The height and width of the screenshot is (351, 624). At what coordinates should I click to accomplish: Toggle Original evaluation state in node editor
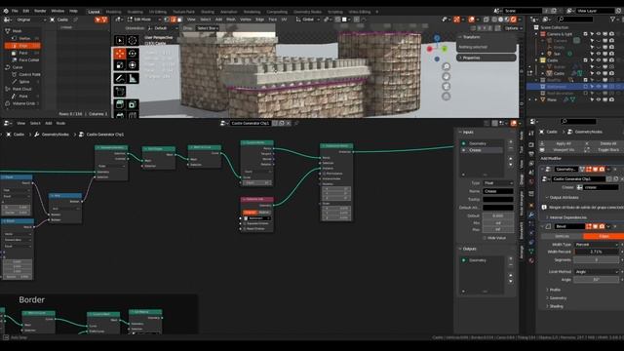pos(250,213)
